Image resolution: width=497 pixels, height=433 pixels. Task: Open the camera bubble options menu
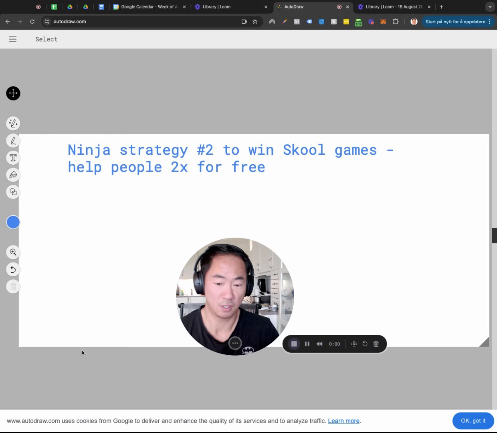pyautogui.click(x=235, y=343)
